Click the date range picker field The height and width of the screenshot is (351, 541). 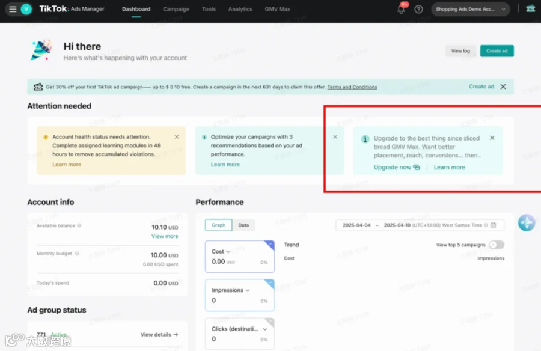coord(420,225)
